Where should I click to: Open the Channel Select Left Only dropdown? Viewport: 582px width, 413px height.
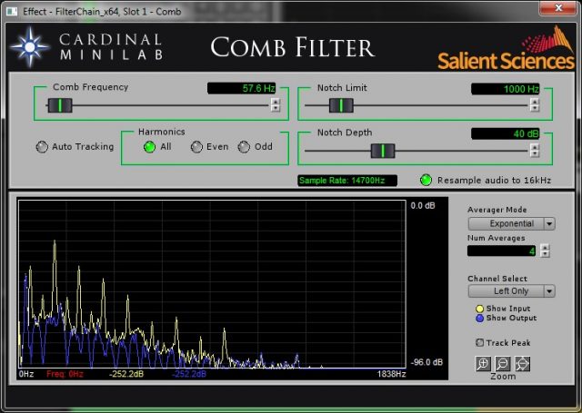(511, 291)
